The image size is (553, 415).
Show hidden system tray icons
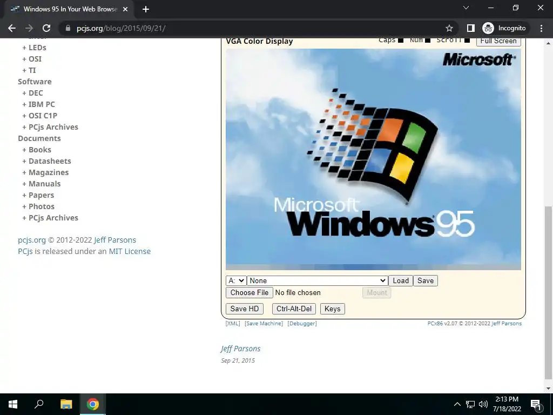tap(457, 404)
